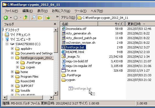155x108 pixels.
Task: Click the folder tree vertical scrollbar thumb
Action: 56,42
